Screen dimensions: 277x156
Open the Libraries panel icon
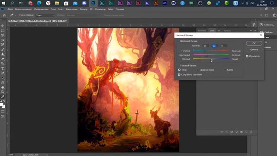(261, 25)
